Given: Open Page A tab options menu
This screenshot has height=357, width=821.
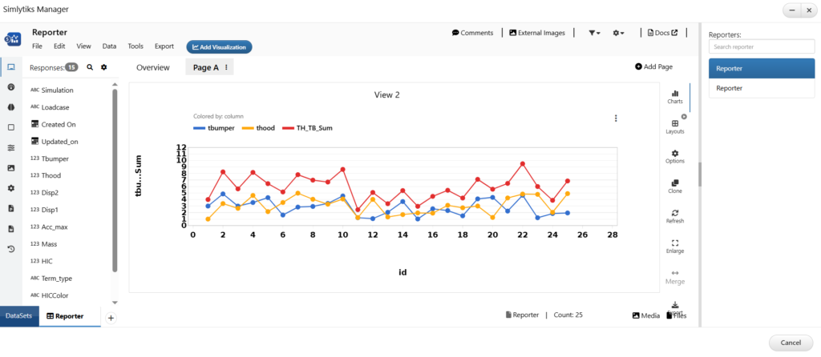Looking at the screenshot, I should coord(226,68).
